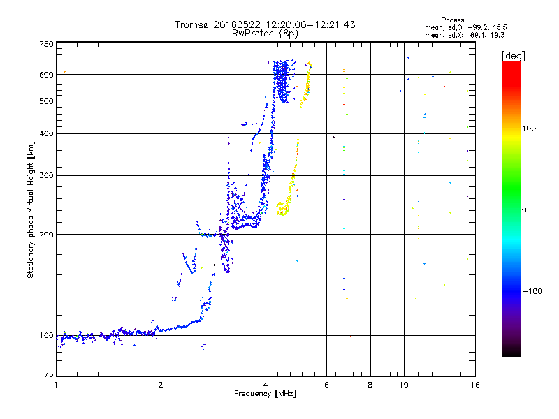Click the dense blue echo cluster above 600 km
This screenshot has height=419, width=559.
click(x=282, y=81)
